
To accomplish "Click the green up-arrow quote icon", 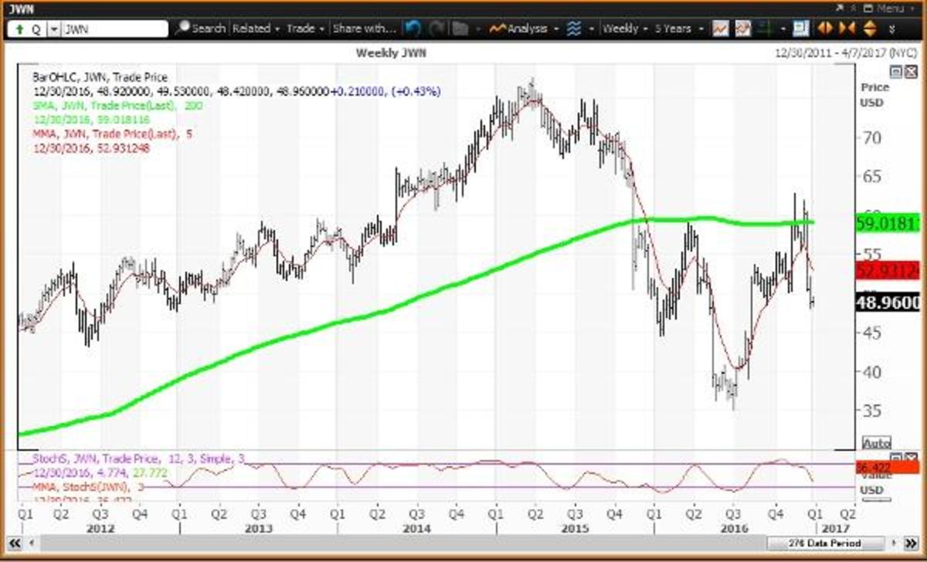I will pos(19,29).
